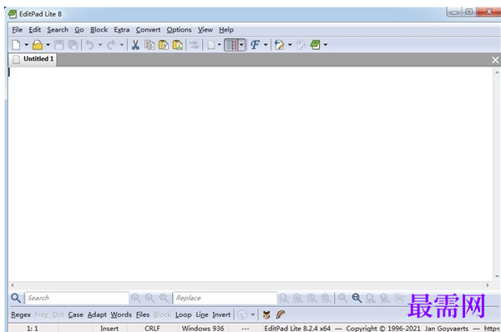The height and width of the screenshot is (332, 501).
Task: Create a new file with New icon
Action: pyautogui.click(x=16, y=45)
